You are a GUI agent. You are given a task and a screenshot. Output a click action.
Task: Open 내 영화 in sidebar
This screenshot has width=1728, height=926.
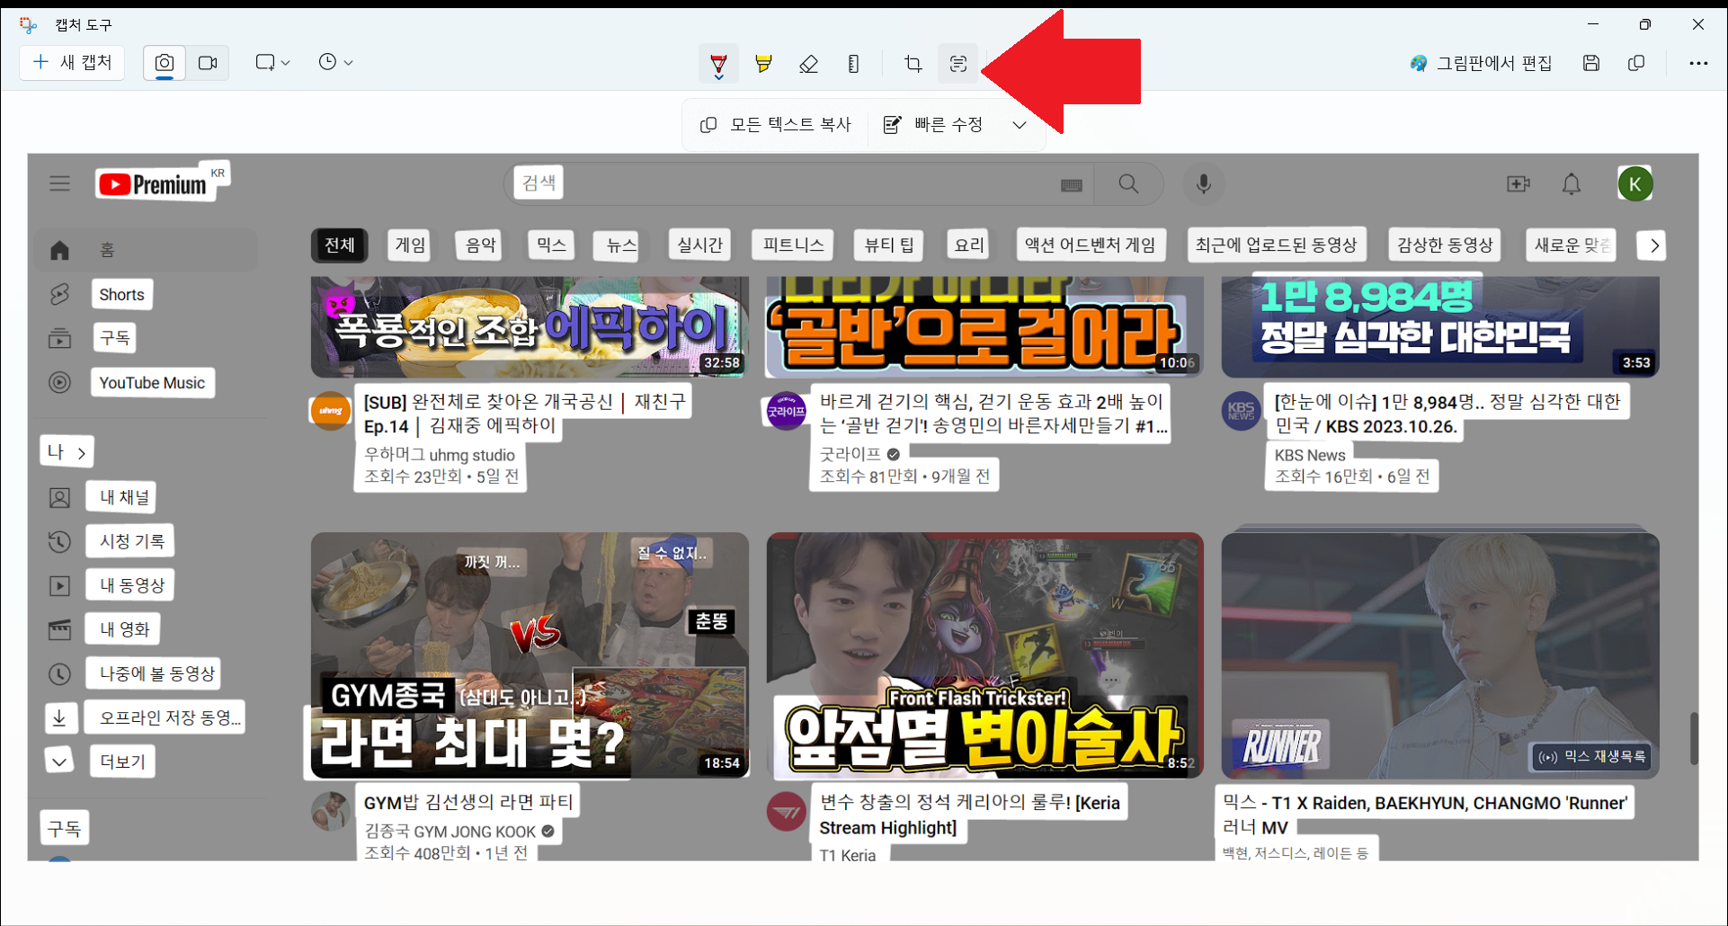124,629
